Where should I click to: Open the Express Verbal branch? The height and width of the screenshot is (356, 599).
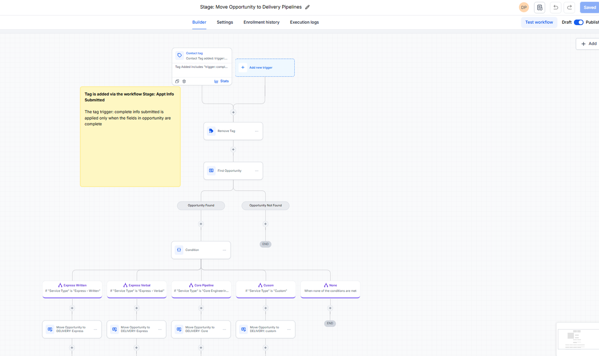(137, 289)
